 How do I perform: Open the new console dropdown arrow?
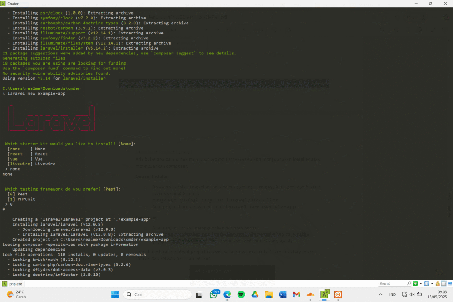(420, 283)
